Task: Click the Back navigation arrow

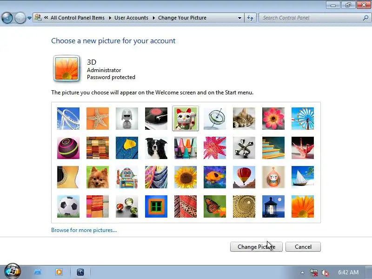Action: [x=7, y=18]
